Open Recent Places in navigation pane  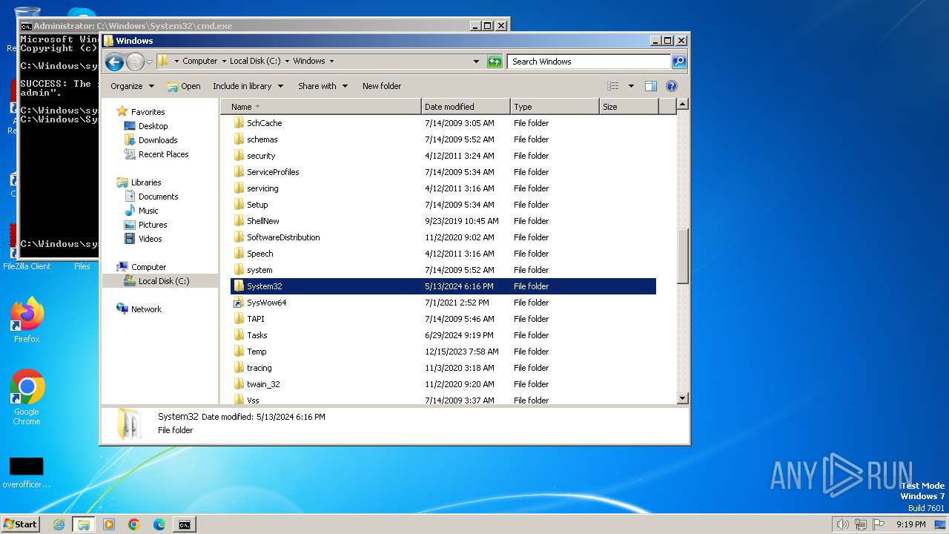[163, 154]
